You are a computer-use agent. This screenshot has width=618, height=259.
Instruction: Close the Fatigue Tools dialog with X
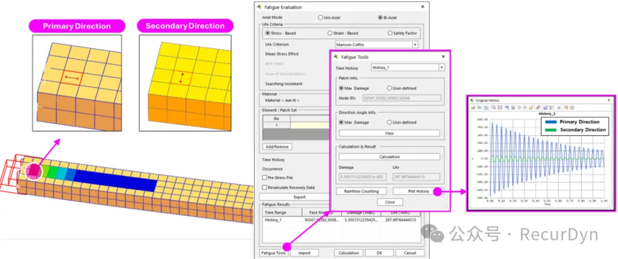(443, 57)
